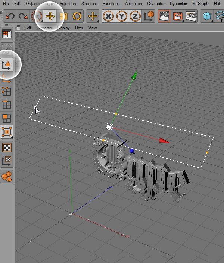Open the Character menu
224x263 pixels.
(156, 4)
